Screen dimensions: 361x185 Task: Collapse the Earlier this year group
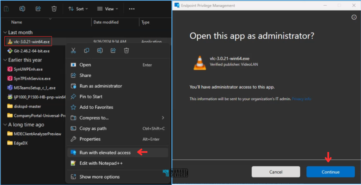pos(5,60)
